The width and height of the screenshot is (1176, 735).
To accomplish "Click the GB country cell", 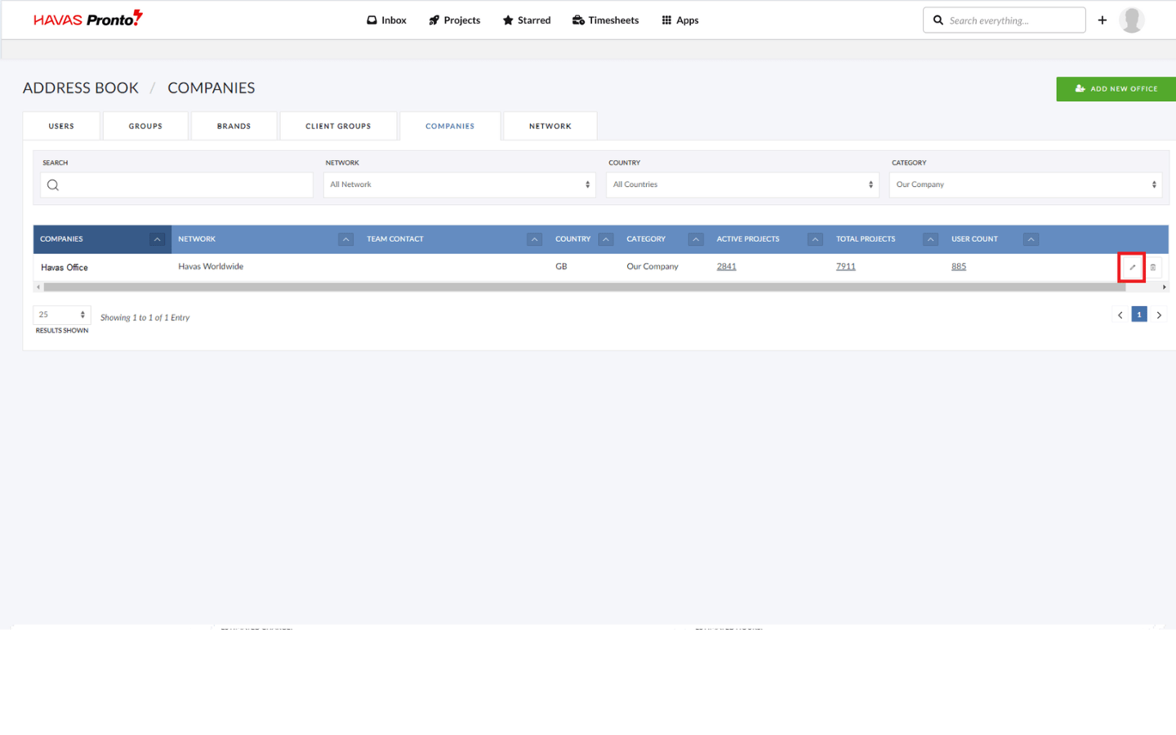I will click(x=561, y=266).
